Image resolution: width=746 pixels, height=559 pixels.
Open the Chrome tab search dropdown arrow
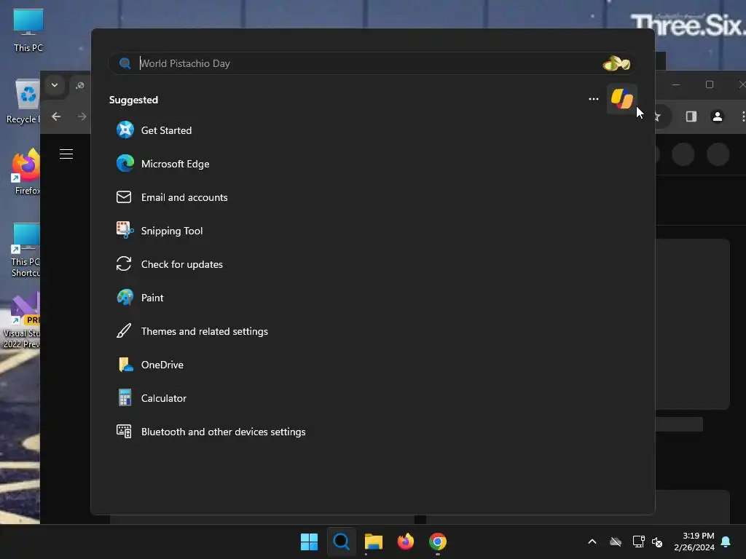55,85
